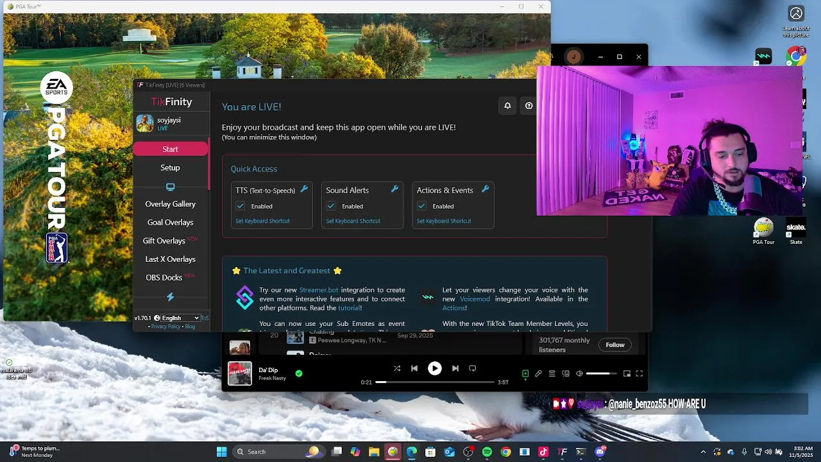Image resolution: width=821 pixels, height=462 pixels.
Task: Play the song Da' Dip in Spotify
Action: 435,368
